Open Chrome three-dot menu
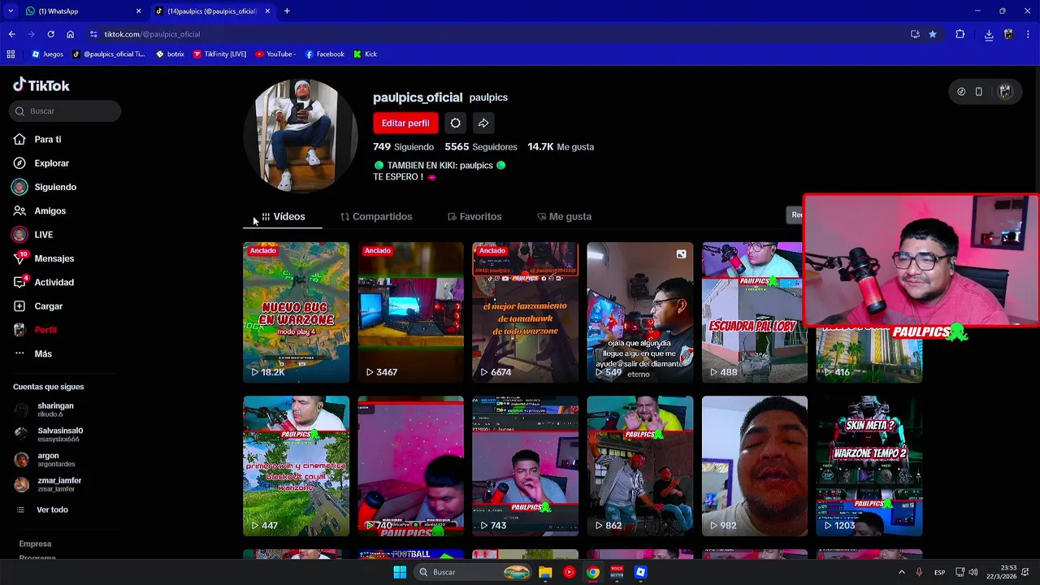 tap(1028, 34)
